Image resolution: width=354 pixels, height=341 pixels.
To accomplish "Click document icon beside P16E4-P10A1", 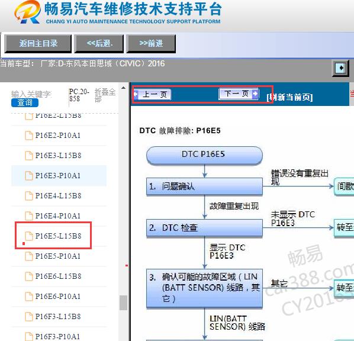I will [28, 216].
